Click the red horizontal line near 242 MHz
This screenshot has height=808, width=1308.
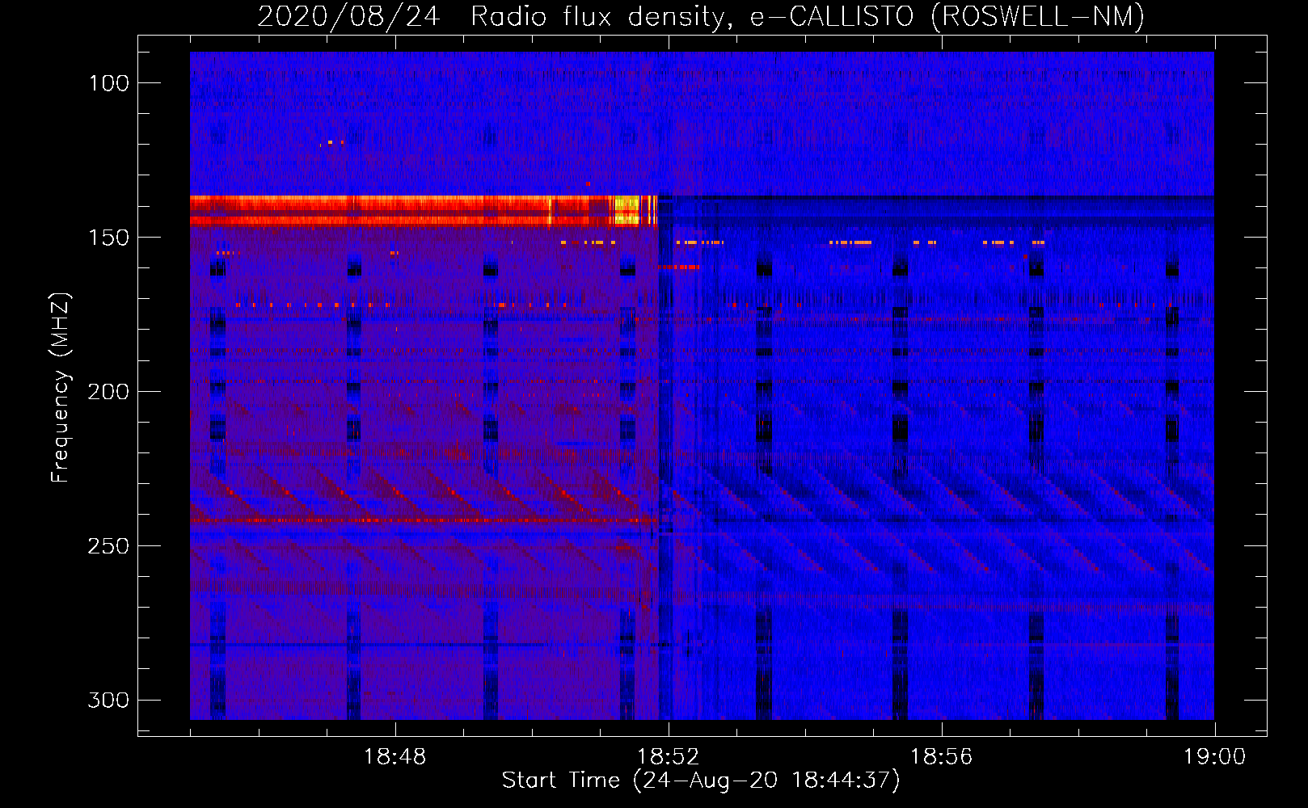(x=424, y=520)
